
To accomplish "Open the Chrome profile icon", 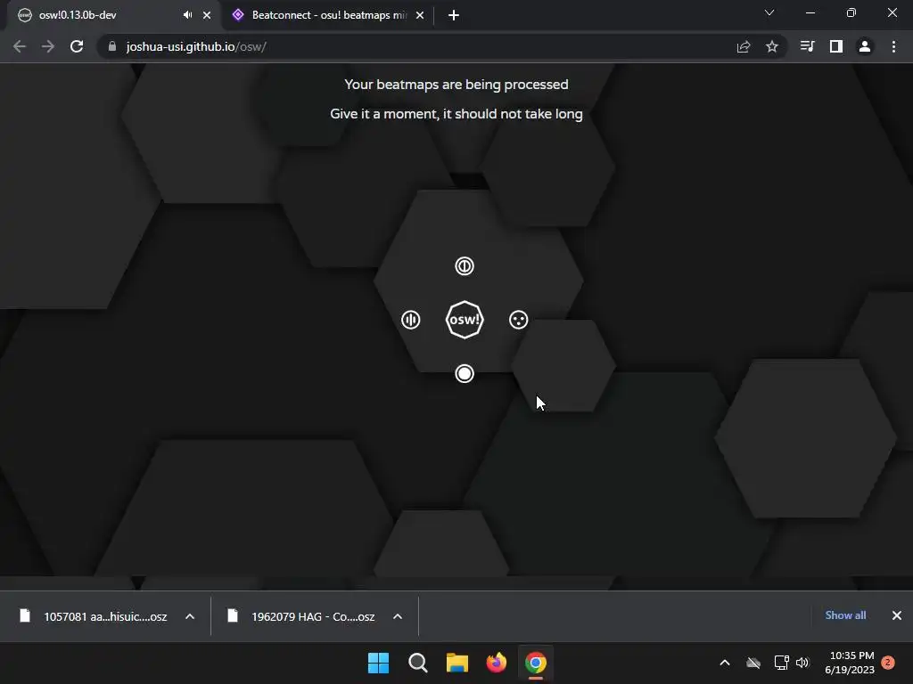I will 865,46.
